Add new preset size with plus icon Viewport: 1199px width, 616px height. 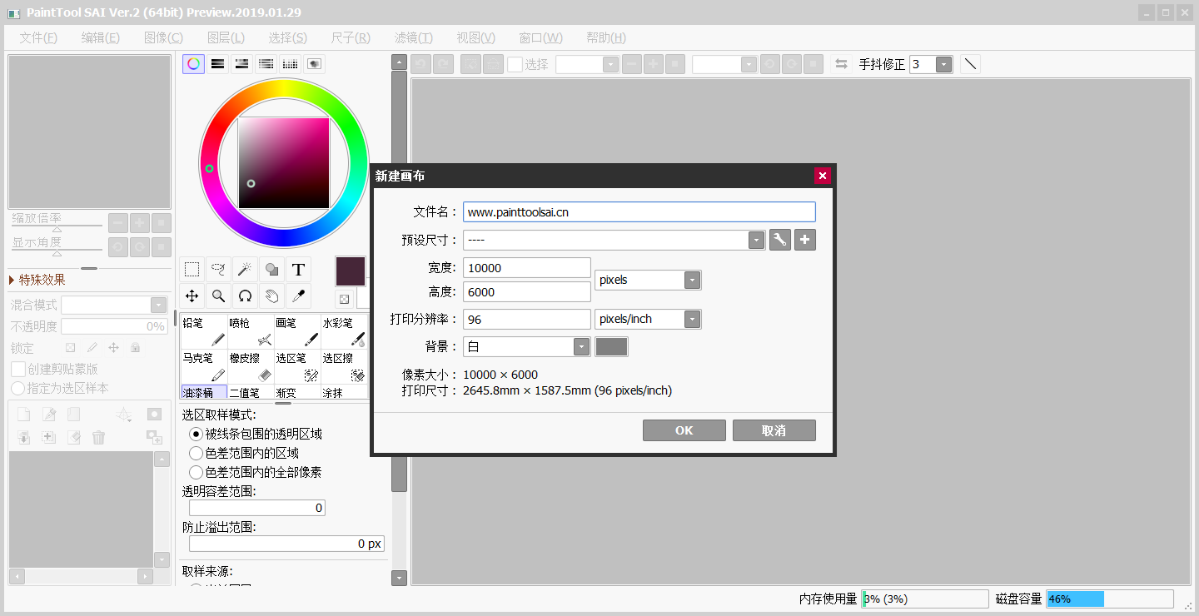pyautogui.click(x=805, y=240)
